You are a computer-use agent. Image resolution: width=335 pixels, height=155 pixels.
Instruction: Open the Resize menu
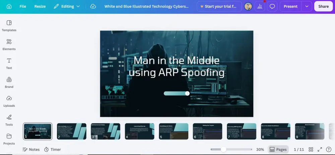40,6
